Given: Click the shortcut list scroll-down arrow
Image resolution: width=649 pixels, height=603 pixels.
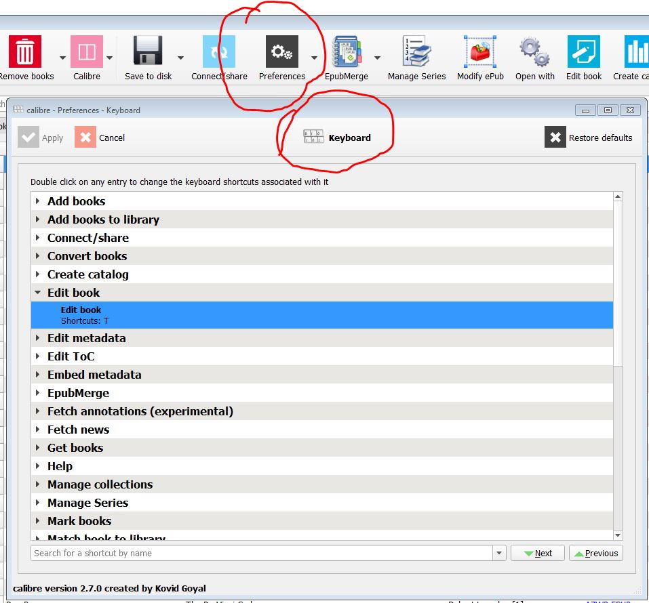Looking at the screenshot, I should coord(618,535).
